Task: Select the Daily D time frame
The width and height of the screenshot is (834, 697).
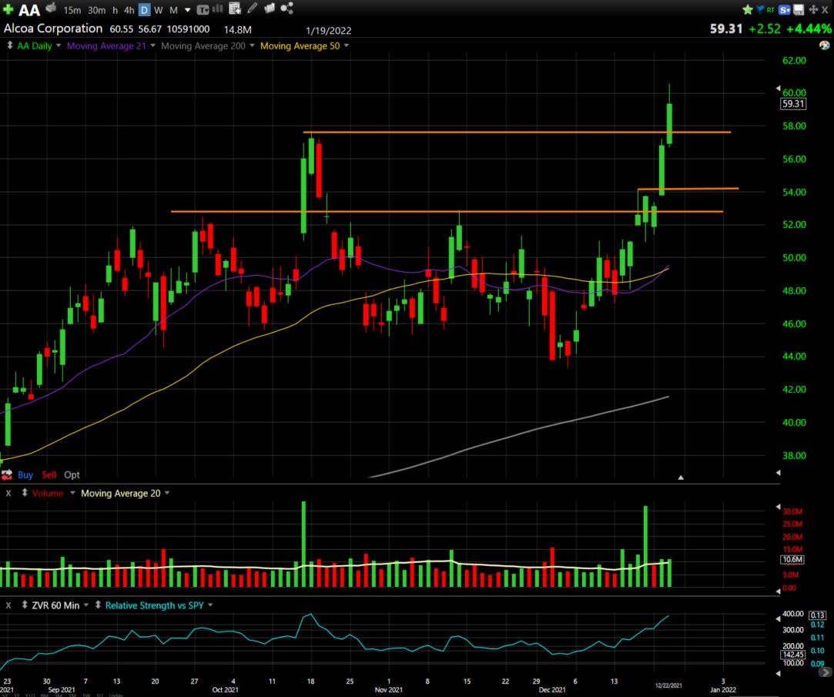Action: (144, 10)
